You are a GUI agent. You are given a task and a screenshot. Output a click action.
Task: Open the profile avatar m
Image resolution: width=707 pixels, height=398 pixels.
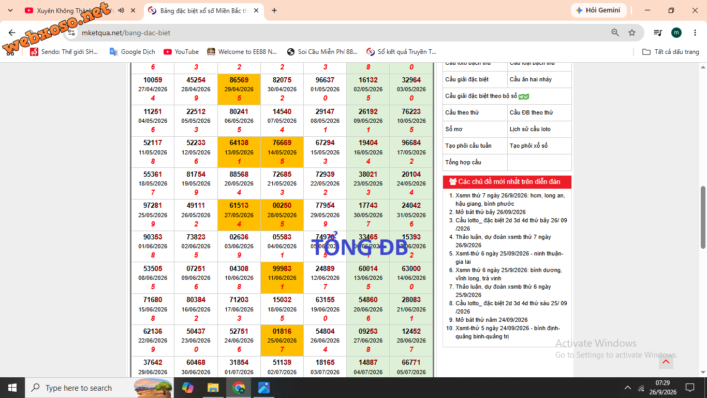point(676,33)
